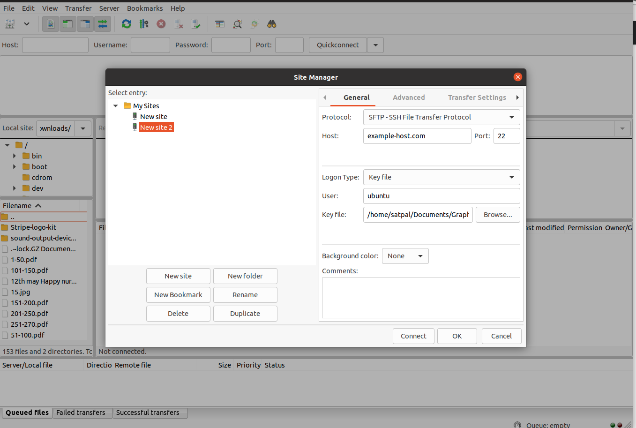The height and width of the screenshot is (428, 636).
Task: Click the Connect button
Action: [x=413, y=336]
